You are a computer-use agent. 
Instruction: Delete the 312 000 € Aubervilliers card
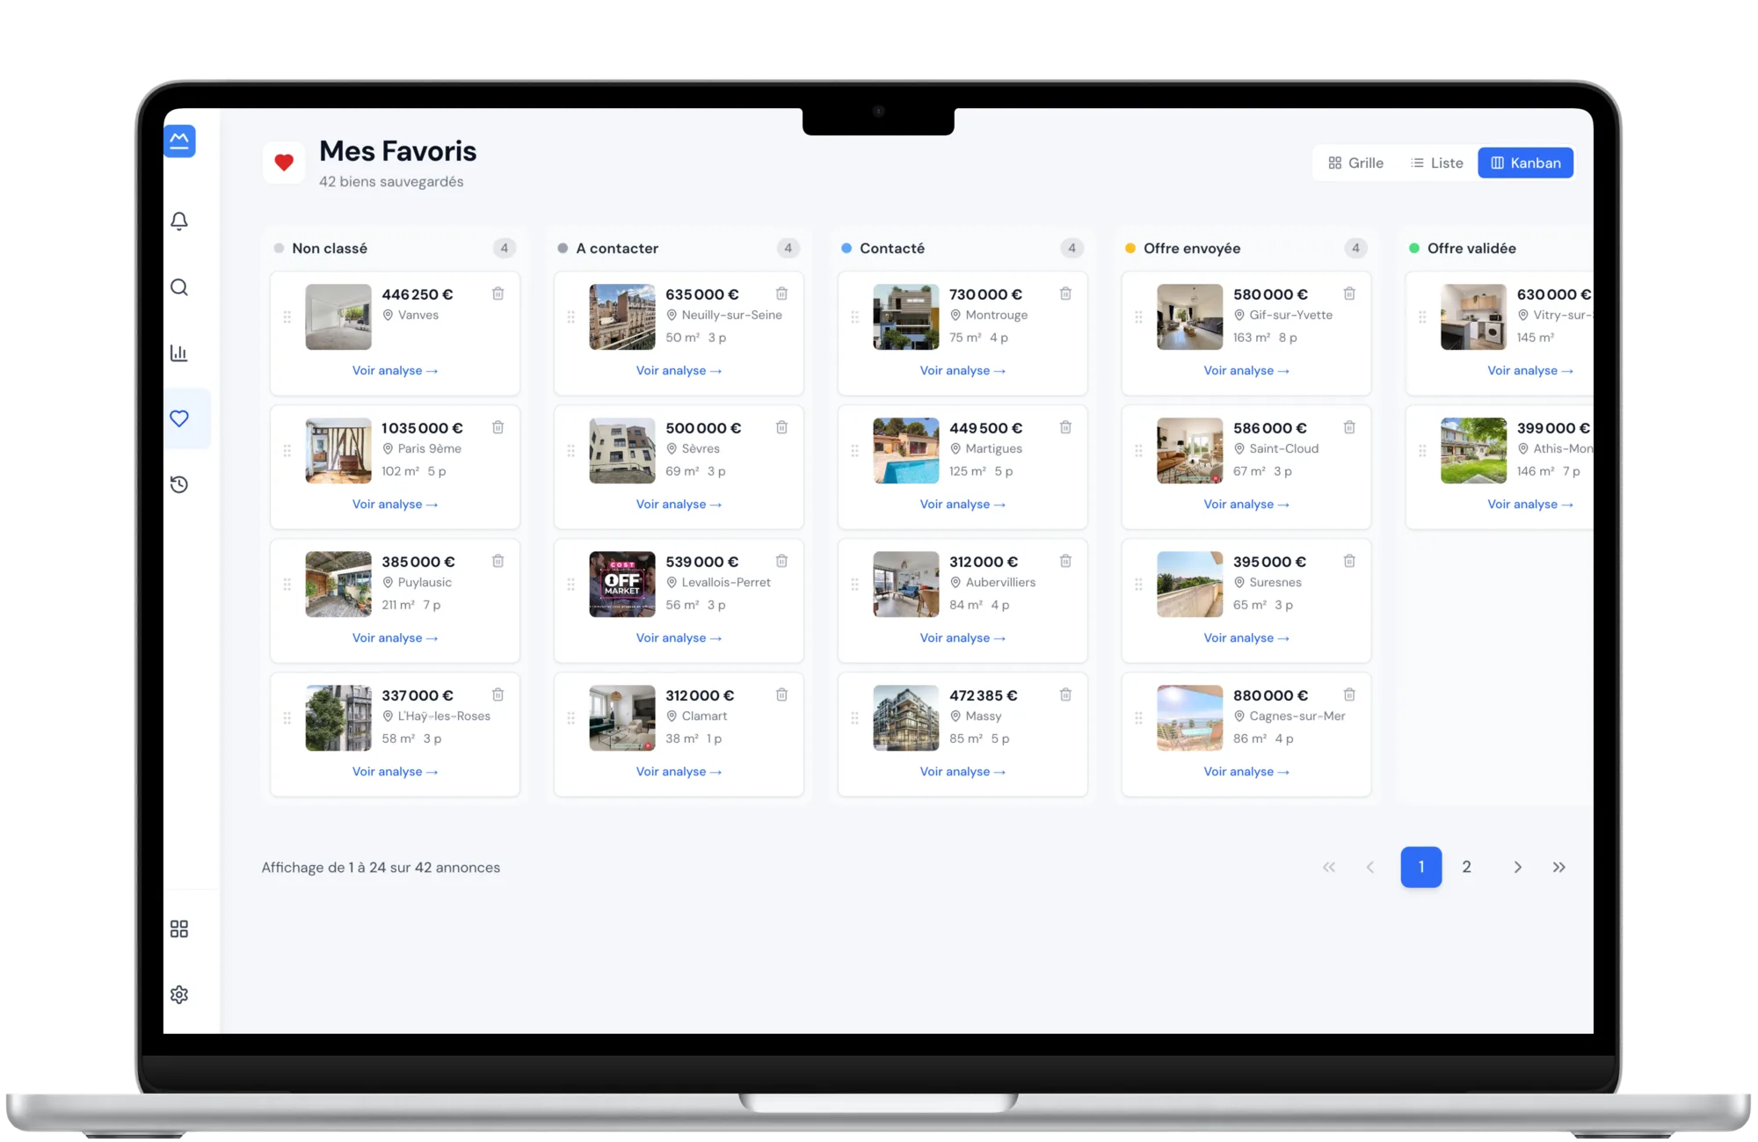[x=1066, y=561]
